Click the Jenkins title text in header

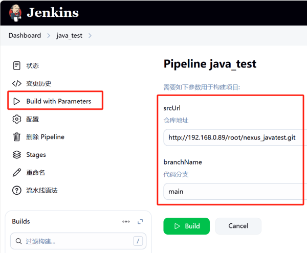(53, 12)
